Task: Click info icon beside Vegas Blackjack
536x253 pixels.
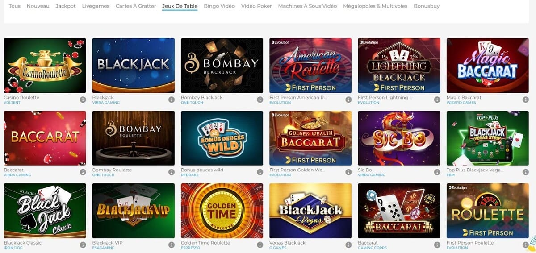Action: click(348, 245)
